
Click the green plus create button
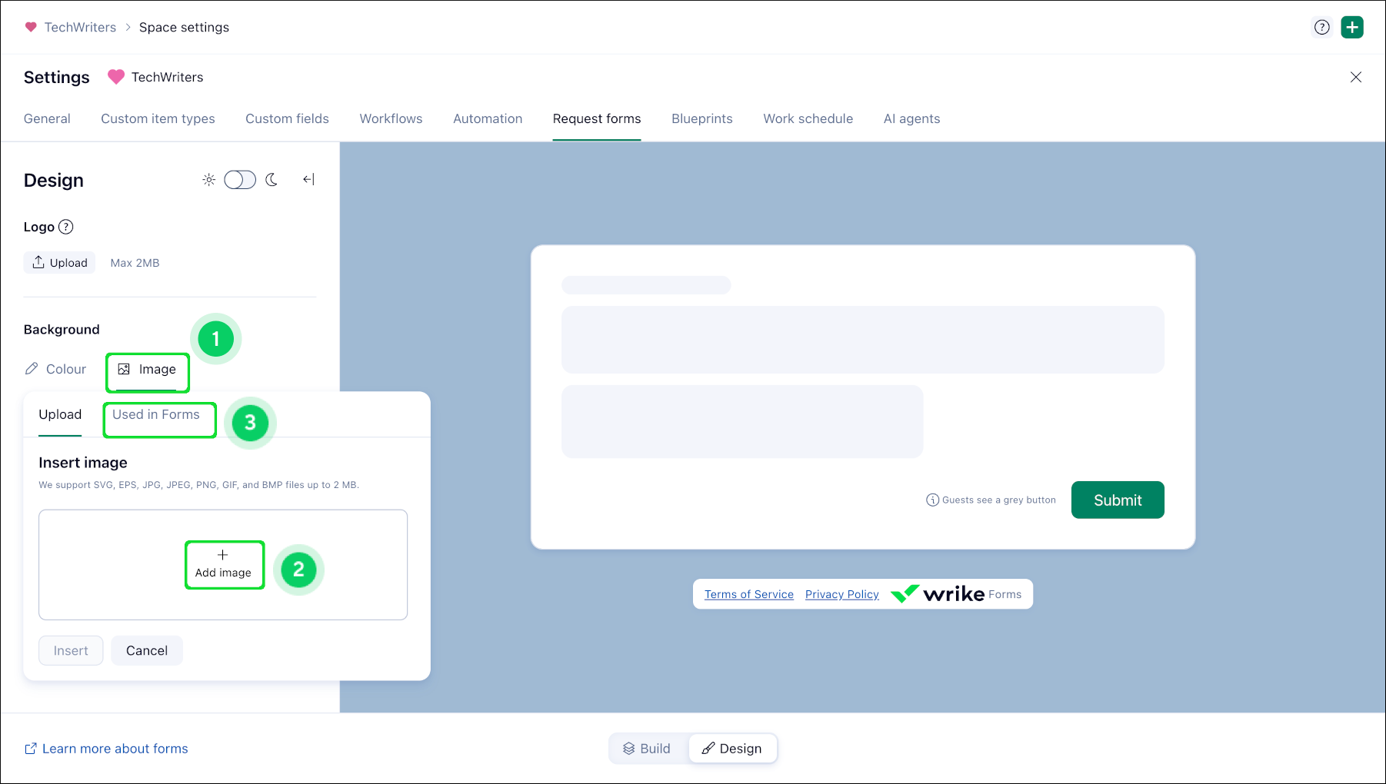1352,28
